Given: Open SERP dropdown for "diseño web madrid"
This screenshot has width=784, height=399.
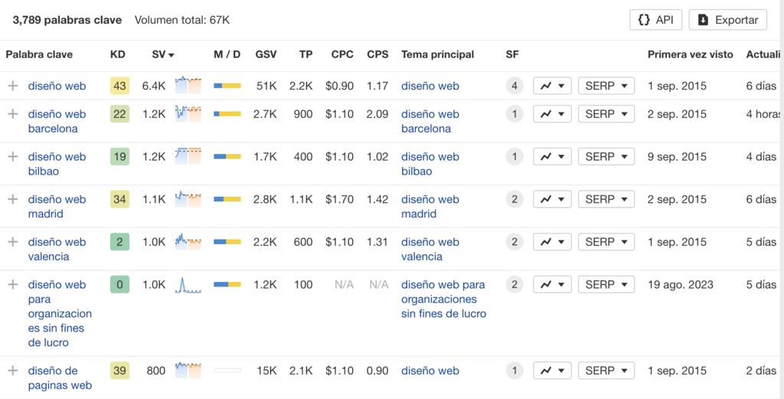Looking at the screenshot, I should [x=606, y=199].
